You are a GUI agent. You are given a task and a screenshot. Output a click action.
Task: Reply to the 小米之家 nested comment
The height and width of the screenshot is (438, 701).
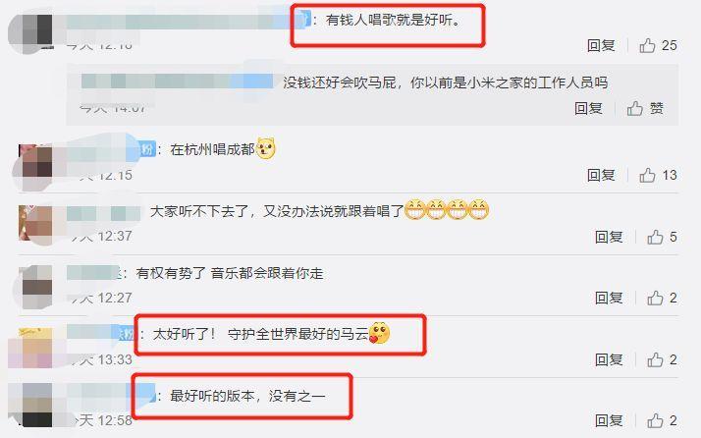[588, 108]
